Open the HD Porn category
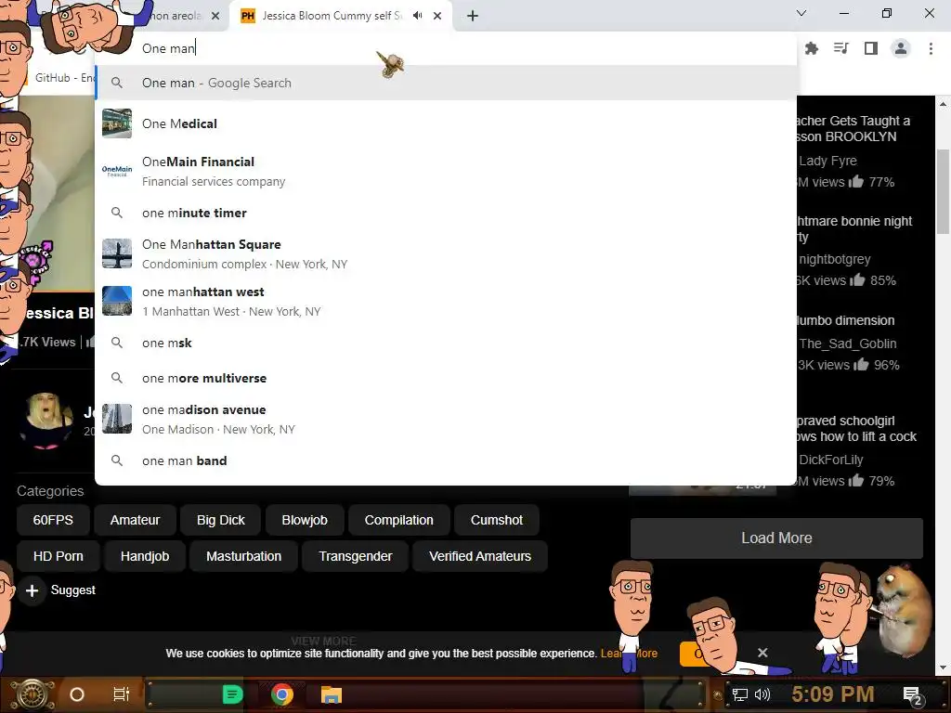 (59, 556)
